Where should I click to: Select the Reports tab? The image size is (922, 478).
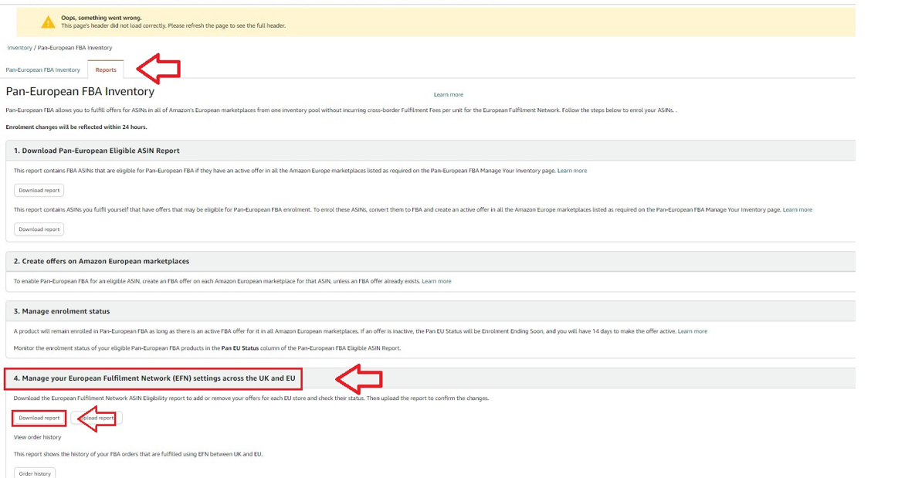click(106, 69)
